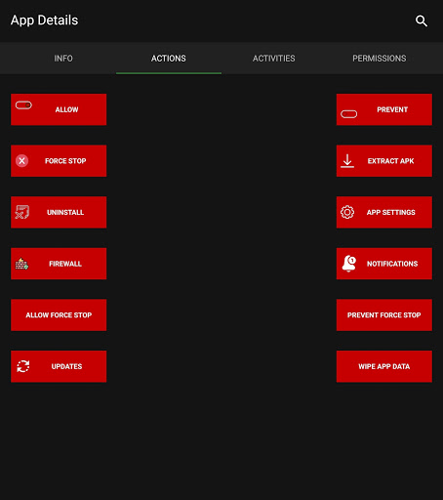
Task: Click the App Details title text
Action: pos(44,21)
